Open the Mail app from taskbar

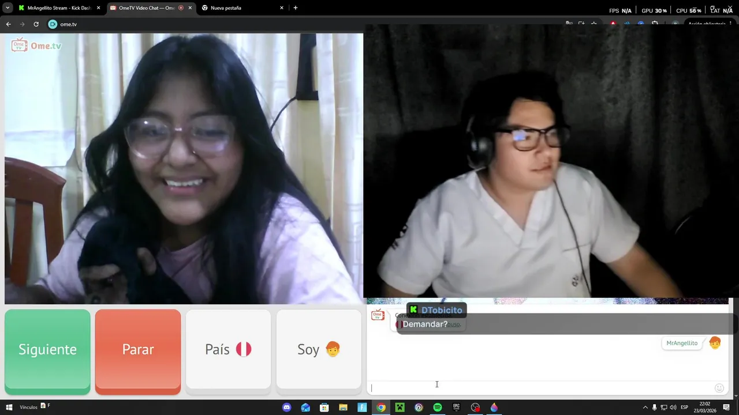[x=305, y=408]
